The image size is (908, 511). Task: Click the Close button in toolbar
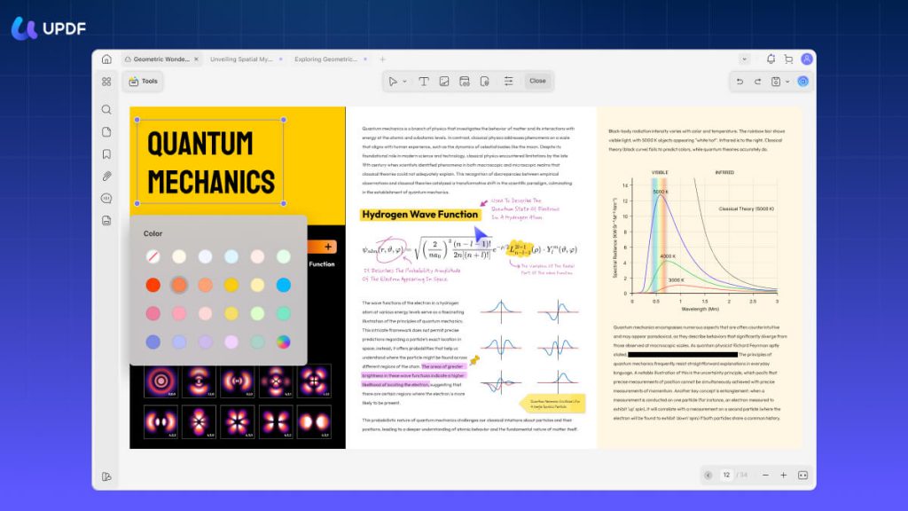(537, 81)
